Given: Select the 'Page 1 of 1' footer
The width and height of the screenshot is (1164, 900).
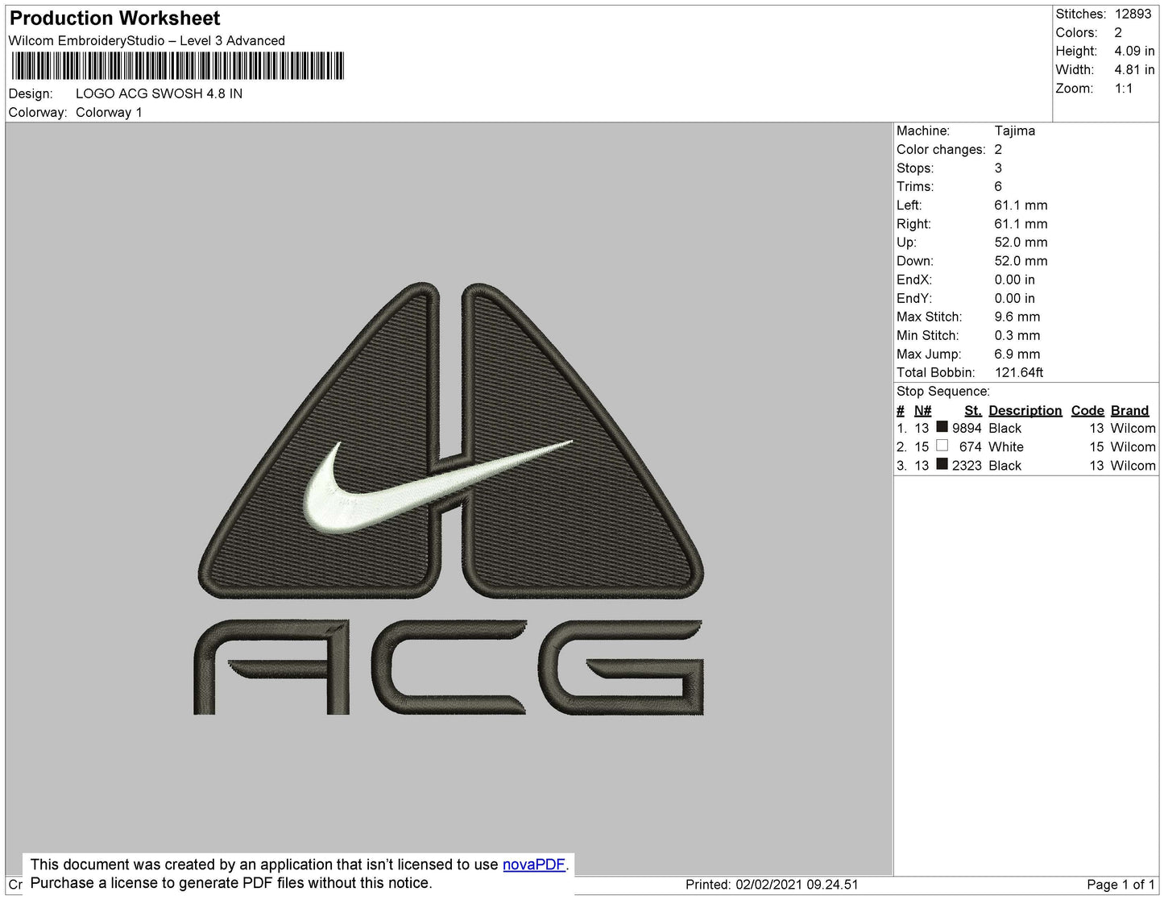Looking at the screenshot, I should click(x=1121, y=884).
